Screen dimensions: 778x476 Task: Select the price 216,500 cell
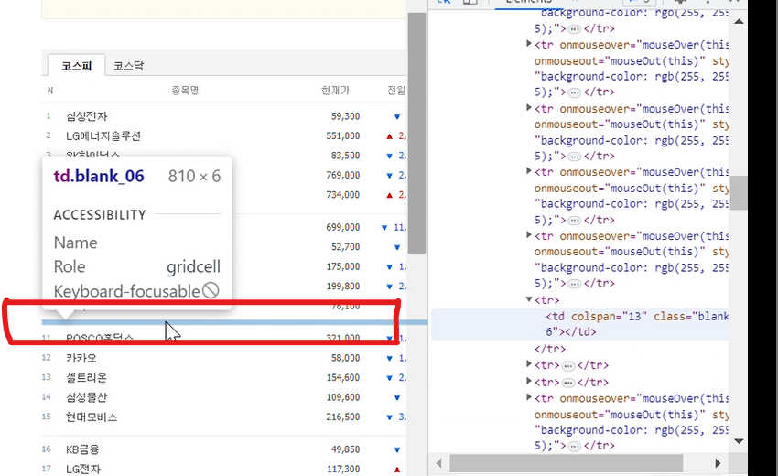pos(343,416)
